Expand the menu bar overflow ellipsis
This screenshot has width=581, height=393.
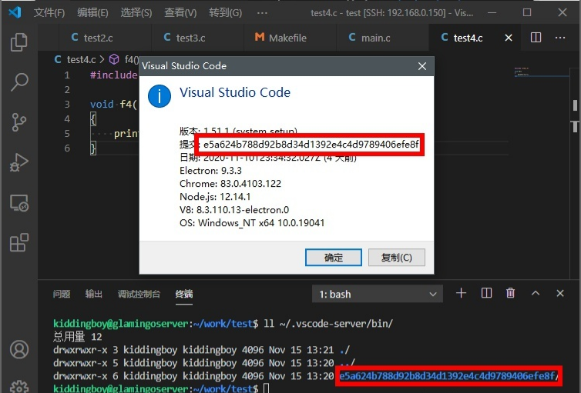(262, 13)
